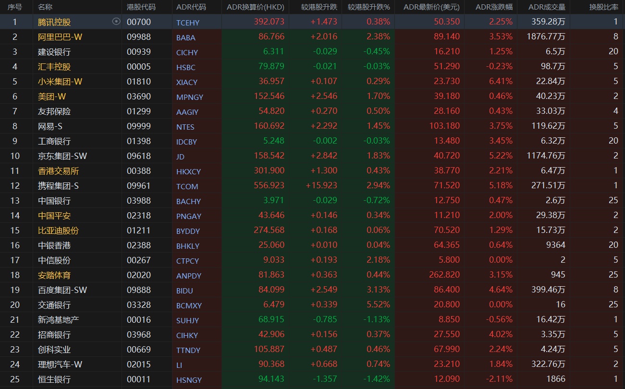Screen dimensions: 625x389
Task: Open the 香港交易所 stock entry
Action: 58,171
